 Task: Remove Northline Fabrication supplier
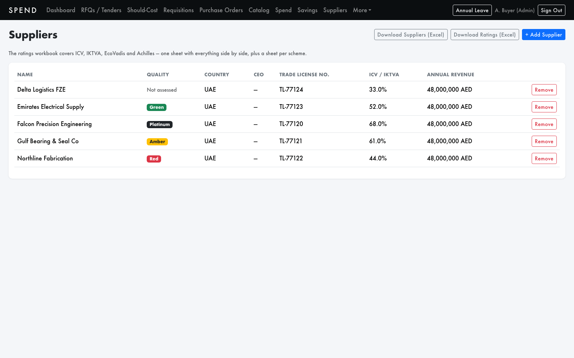tap(544, 159)
